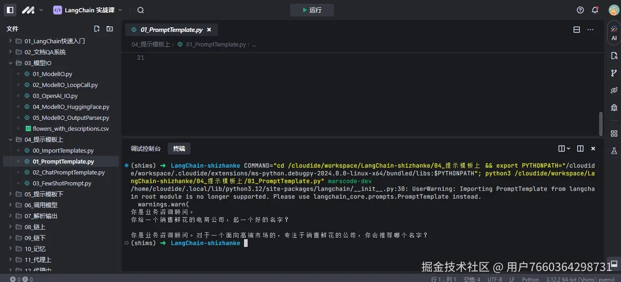Open source control panel in right sidebar
This screenshot has height=282, width=621.
point(614,72)
